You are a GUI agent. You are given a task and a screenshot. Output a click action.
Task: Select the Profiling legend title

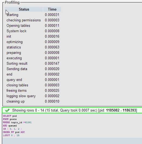coord(12,2)
